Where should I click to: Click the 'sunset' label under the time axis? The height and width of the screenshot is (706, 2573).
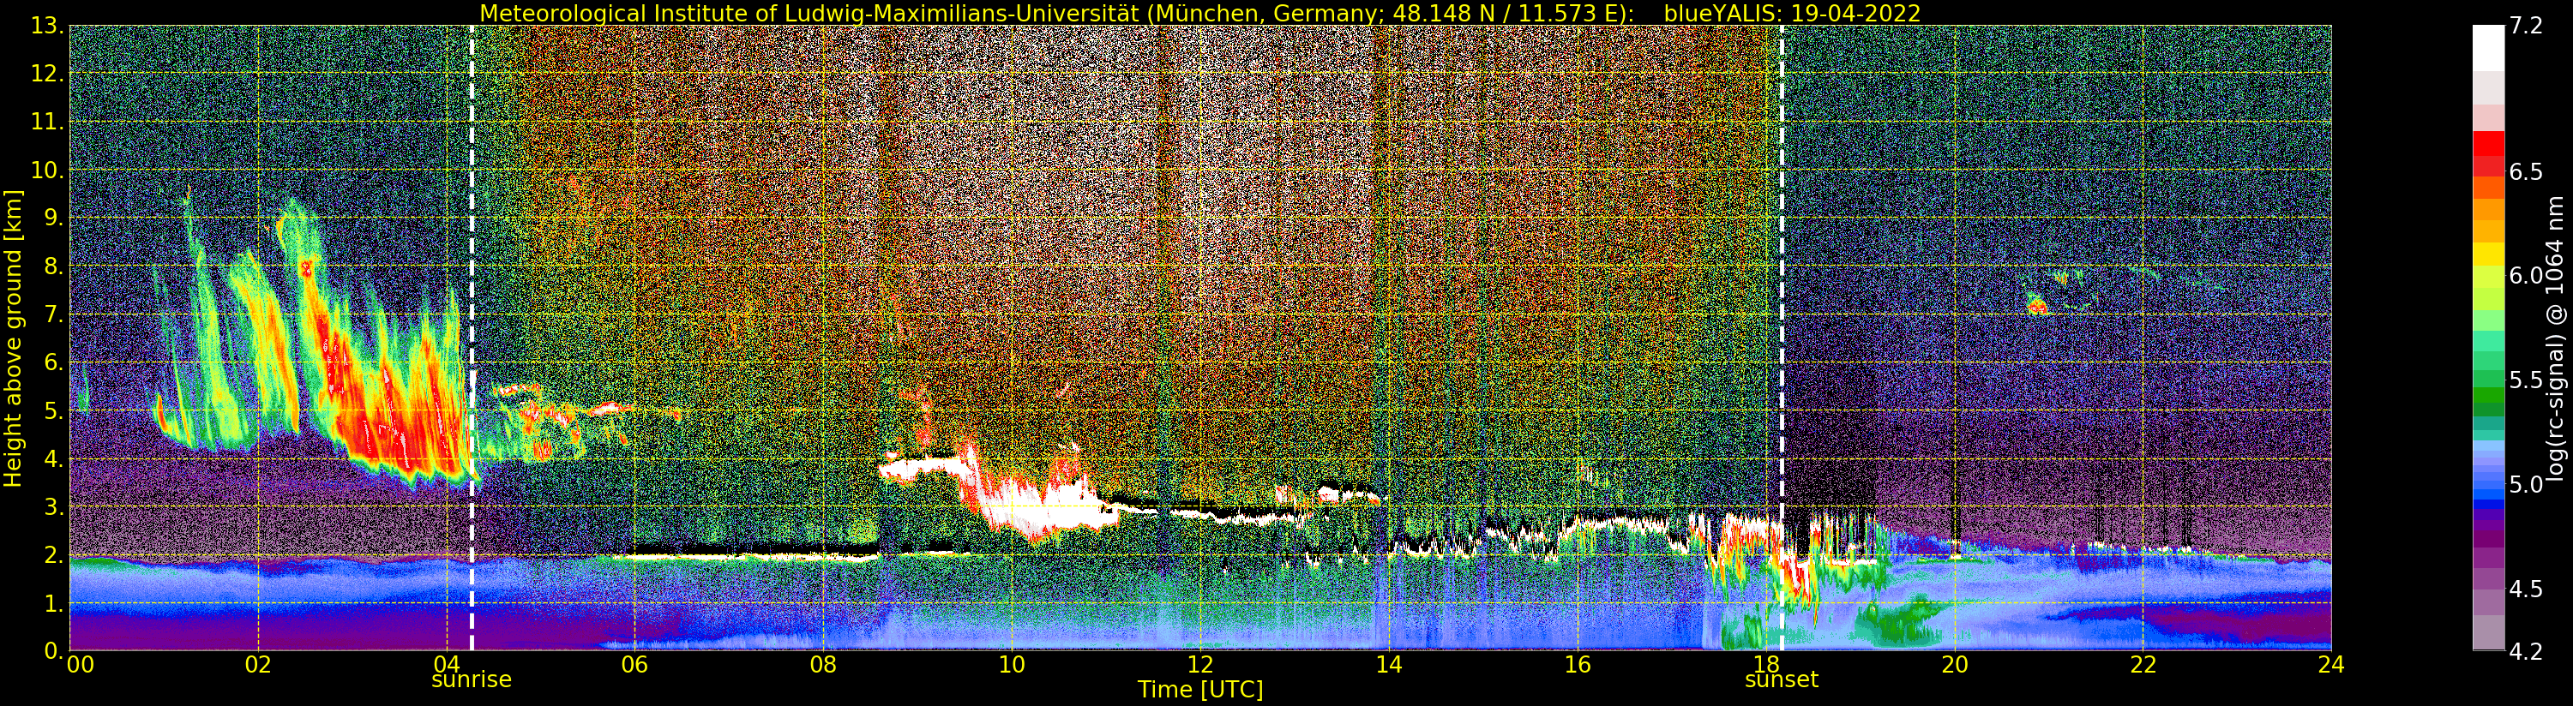(1781, 679)
